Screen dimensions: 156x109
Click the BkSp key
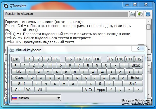(136, 65)
